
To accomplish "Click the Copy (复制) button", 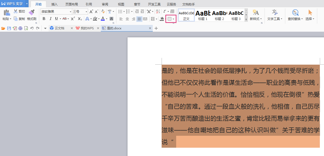I will point(19,19).
